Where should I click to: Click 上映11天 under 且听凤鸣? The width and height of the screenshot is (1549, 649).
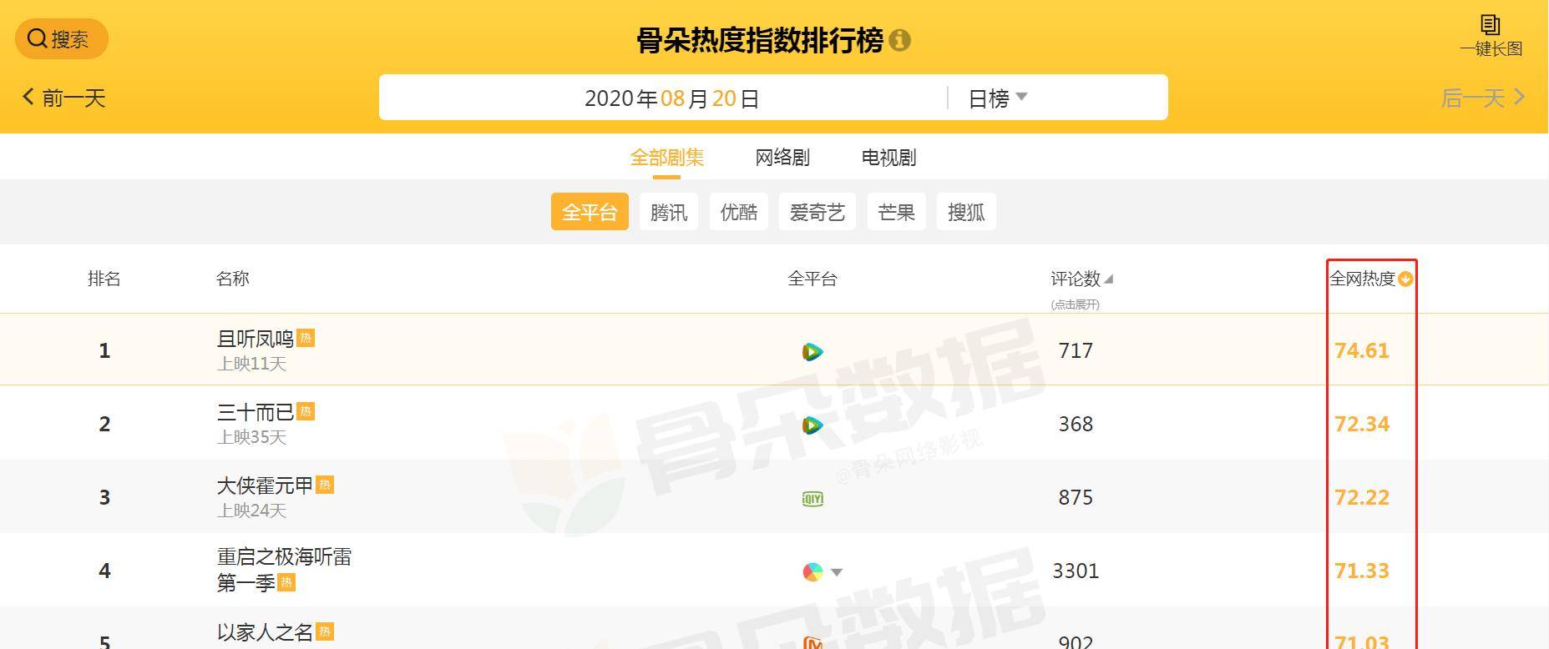(252, 364)
